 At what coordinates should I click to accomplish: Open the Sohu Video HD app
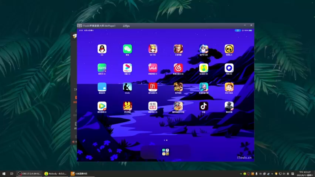(x=153, y=106)
